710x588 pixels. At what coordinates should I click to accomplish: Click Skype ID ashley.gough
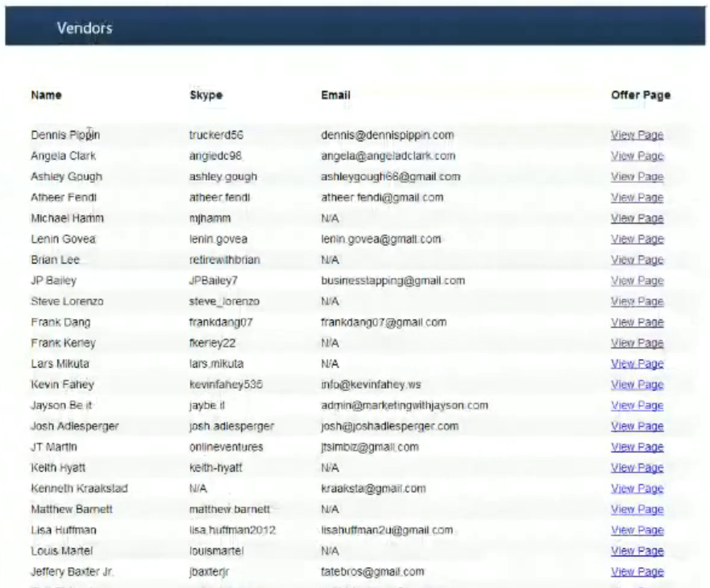222,177
